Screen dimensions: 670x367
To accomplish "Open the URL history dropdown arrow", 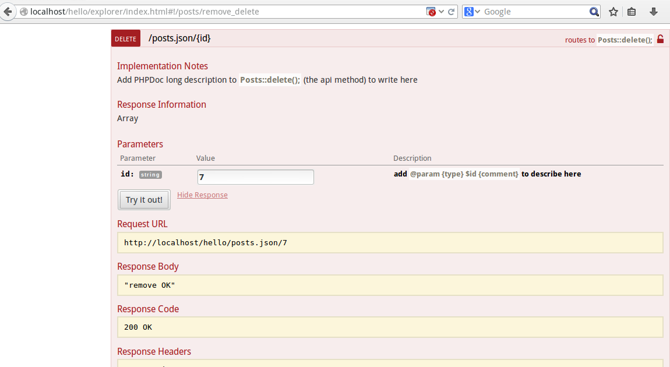I will (x=442, y=12).
